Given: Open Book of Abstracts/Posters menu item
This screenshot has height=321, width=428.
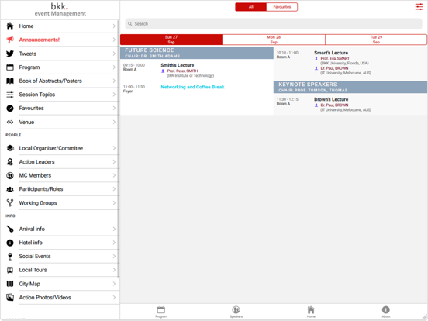Looking at the screenshot, I should (60, 81).
